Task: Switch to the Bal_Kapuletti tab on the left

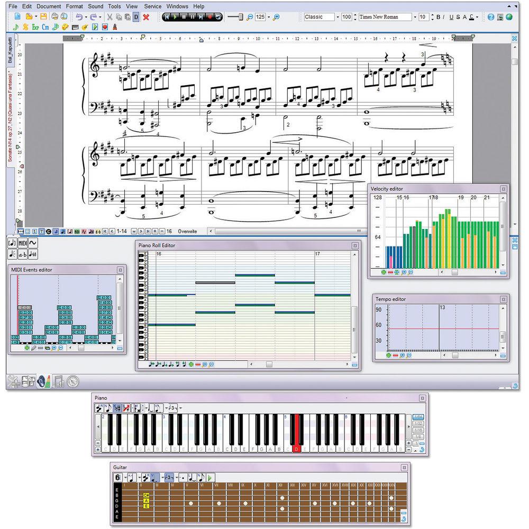Action: tap(9, 49)
